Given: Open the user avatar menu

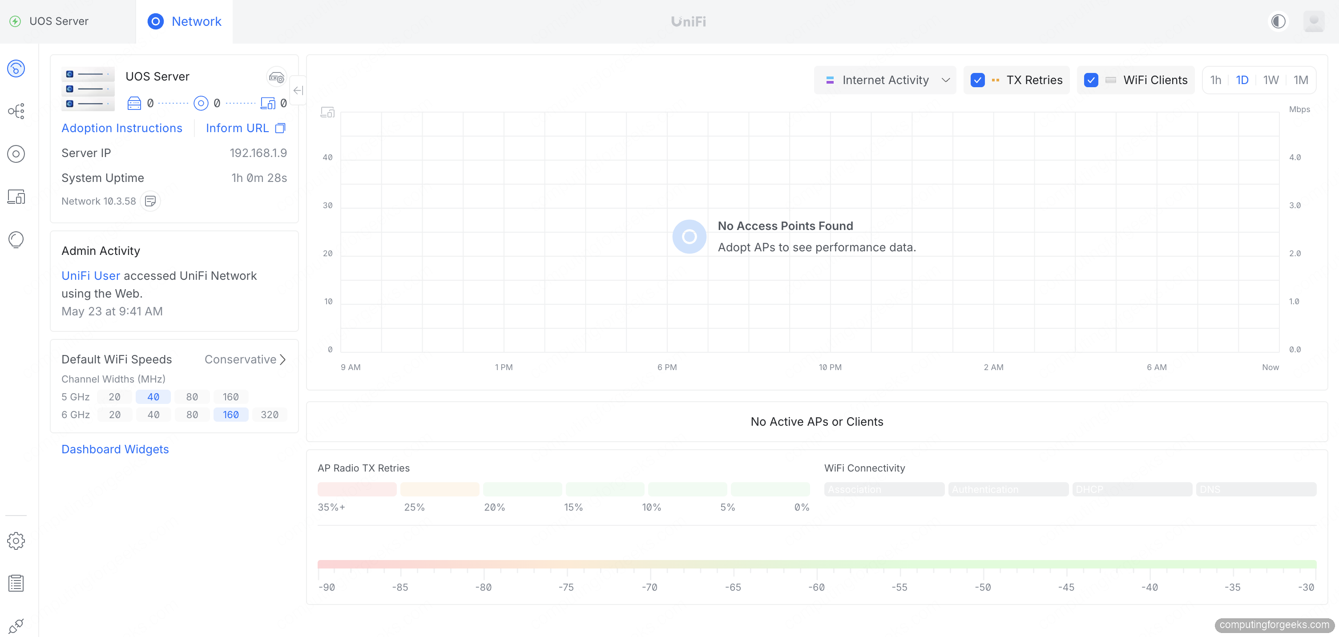Looking at the screenshot, I should click(1314, 21).
